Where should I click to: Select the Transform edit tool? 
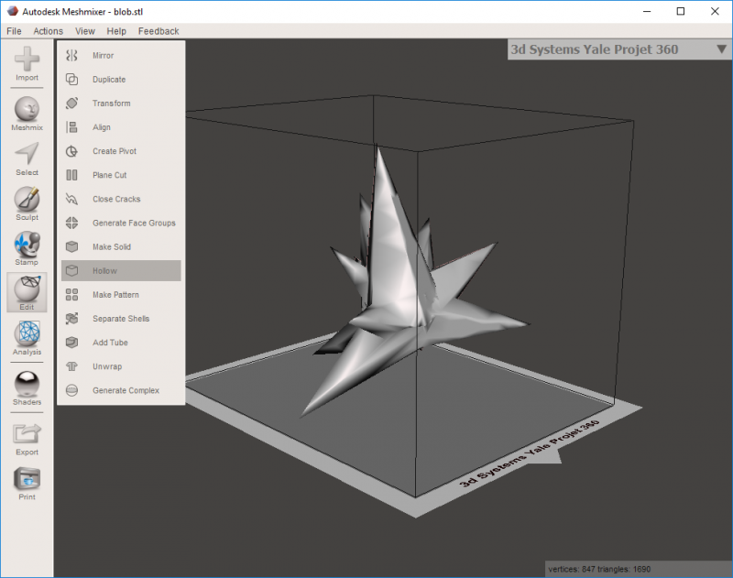pos(121,104)
